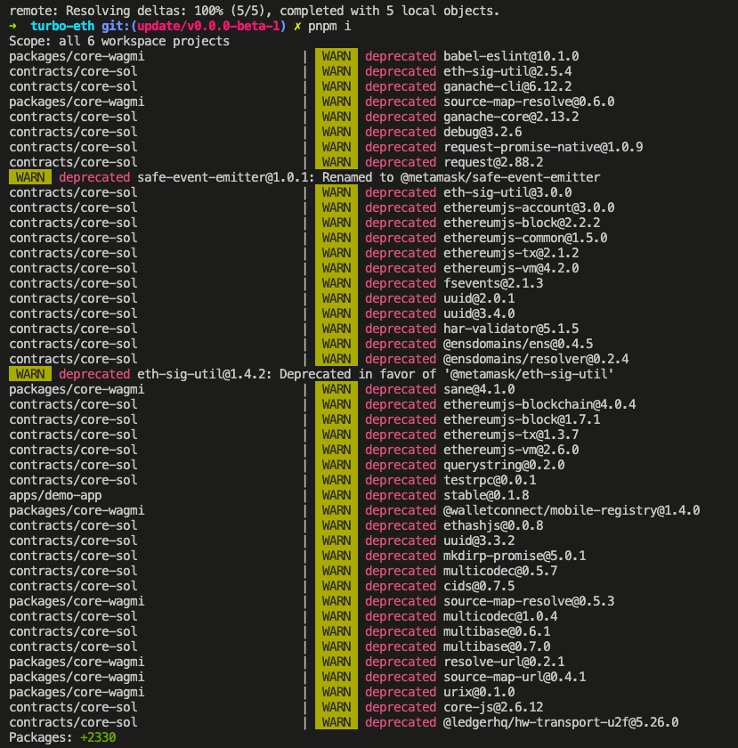Viewport: 738px width, 748px height.
Task: Click 'cids@0.7.5' package text
Action: click(479, 586)
